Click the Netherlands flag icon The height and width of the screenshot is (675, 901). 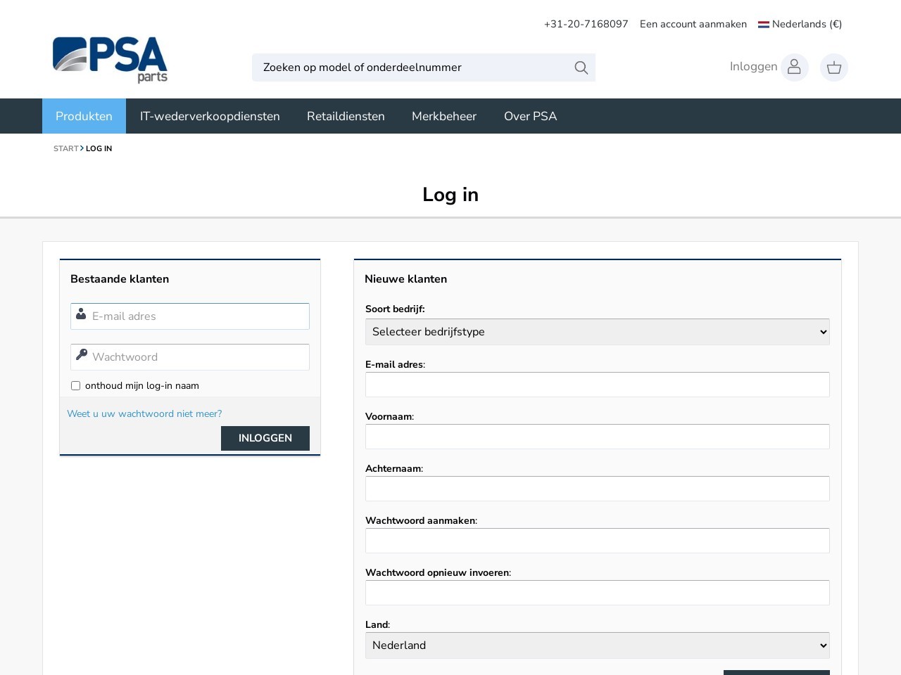pos(763,25)
